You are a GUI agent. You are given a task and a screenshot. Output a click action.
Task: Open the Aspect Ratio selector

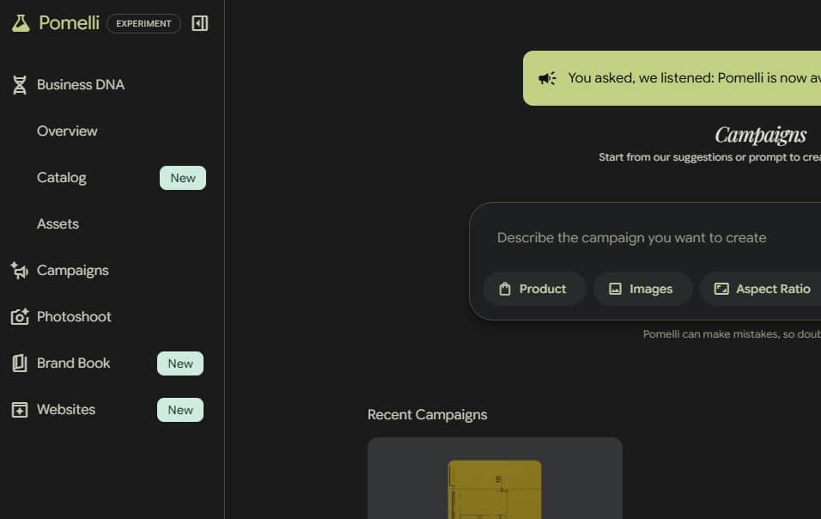[x=761, y=289]
